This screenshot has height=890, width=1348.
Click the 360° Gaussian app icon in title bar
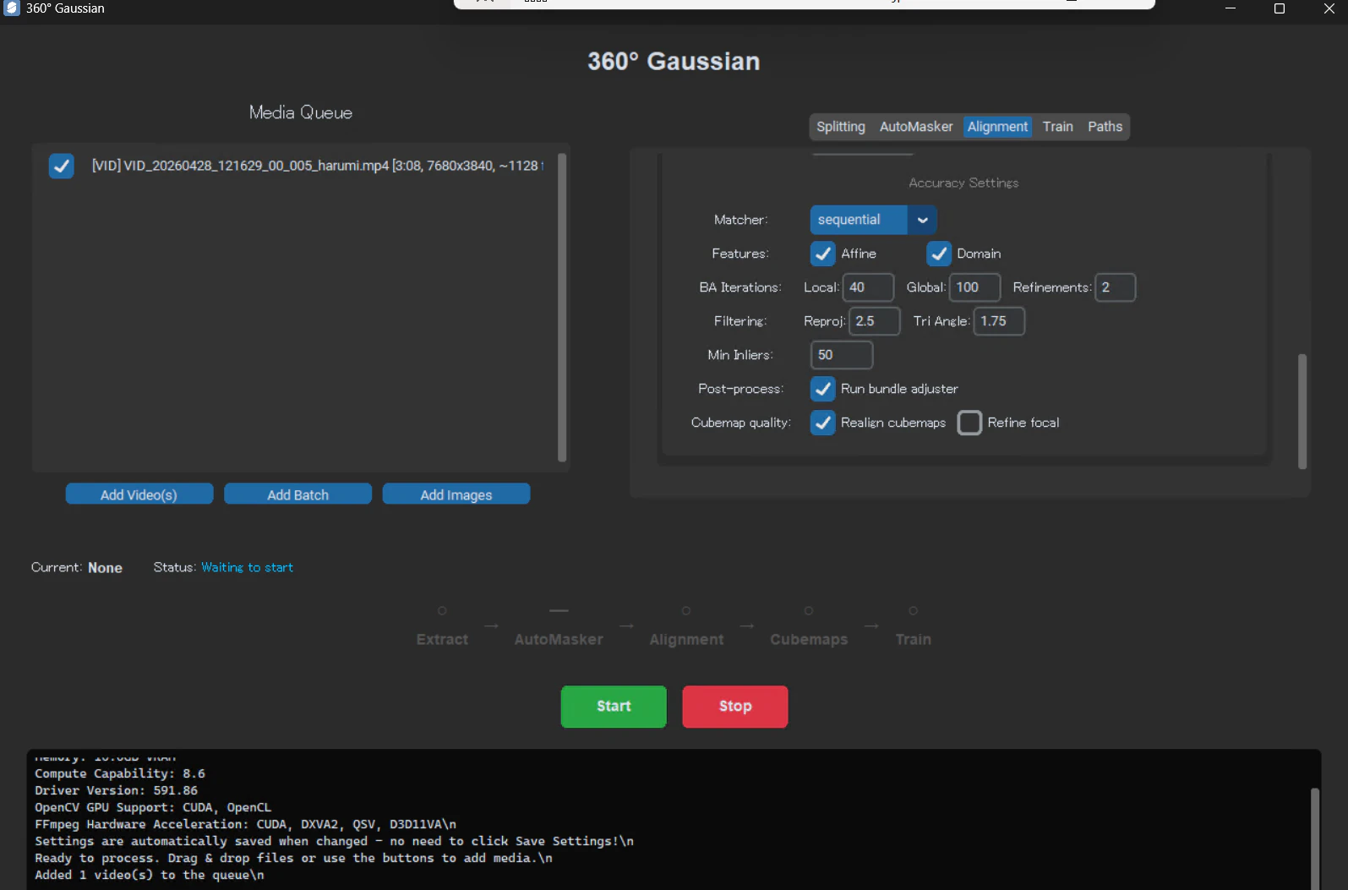(x=12, y=8)
